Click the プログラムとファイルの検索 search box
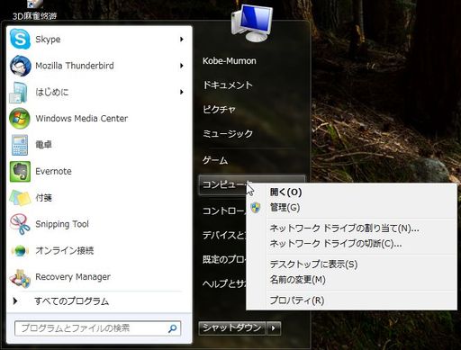461x350 pixels. tap(98, 328)
